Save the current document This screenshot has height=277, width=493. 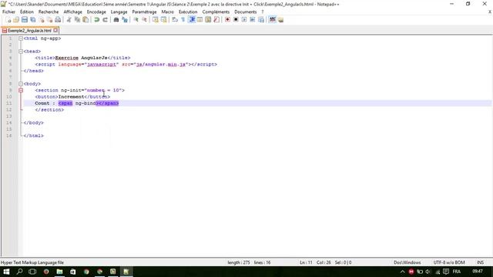(x=25, y=20)
